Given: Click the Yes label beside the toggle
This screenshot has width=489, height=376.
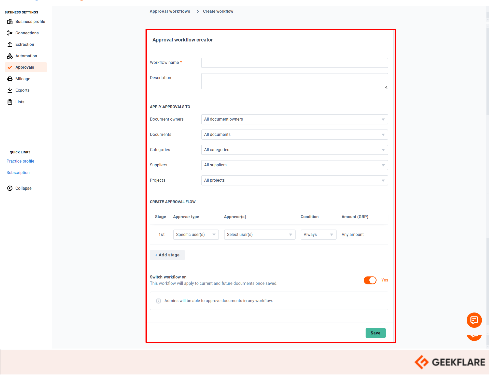Looking at the screenshot, I should point(384,280).
